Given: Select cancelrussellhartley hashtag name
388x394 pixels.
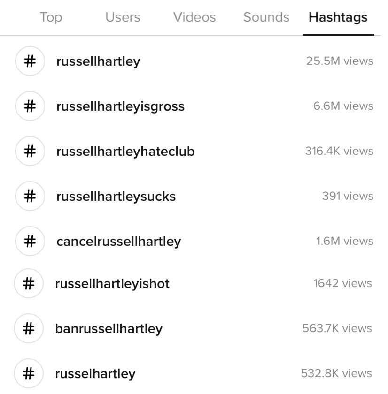Looking at the screenshot, I should [119, 242].
